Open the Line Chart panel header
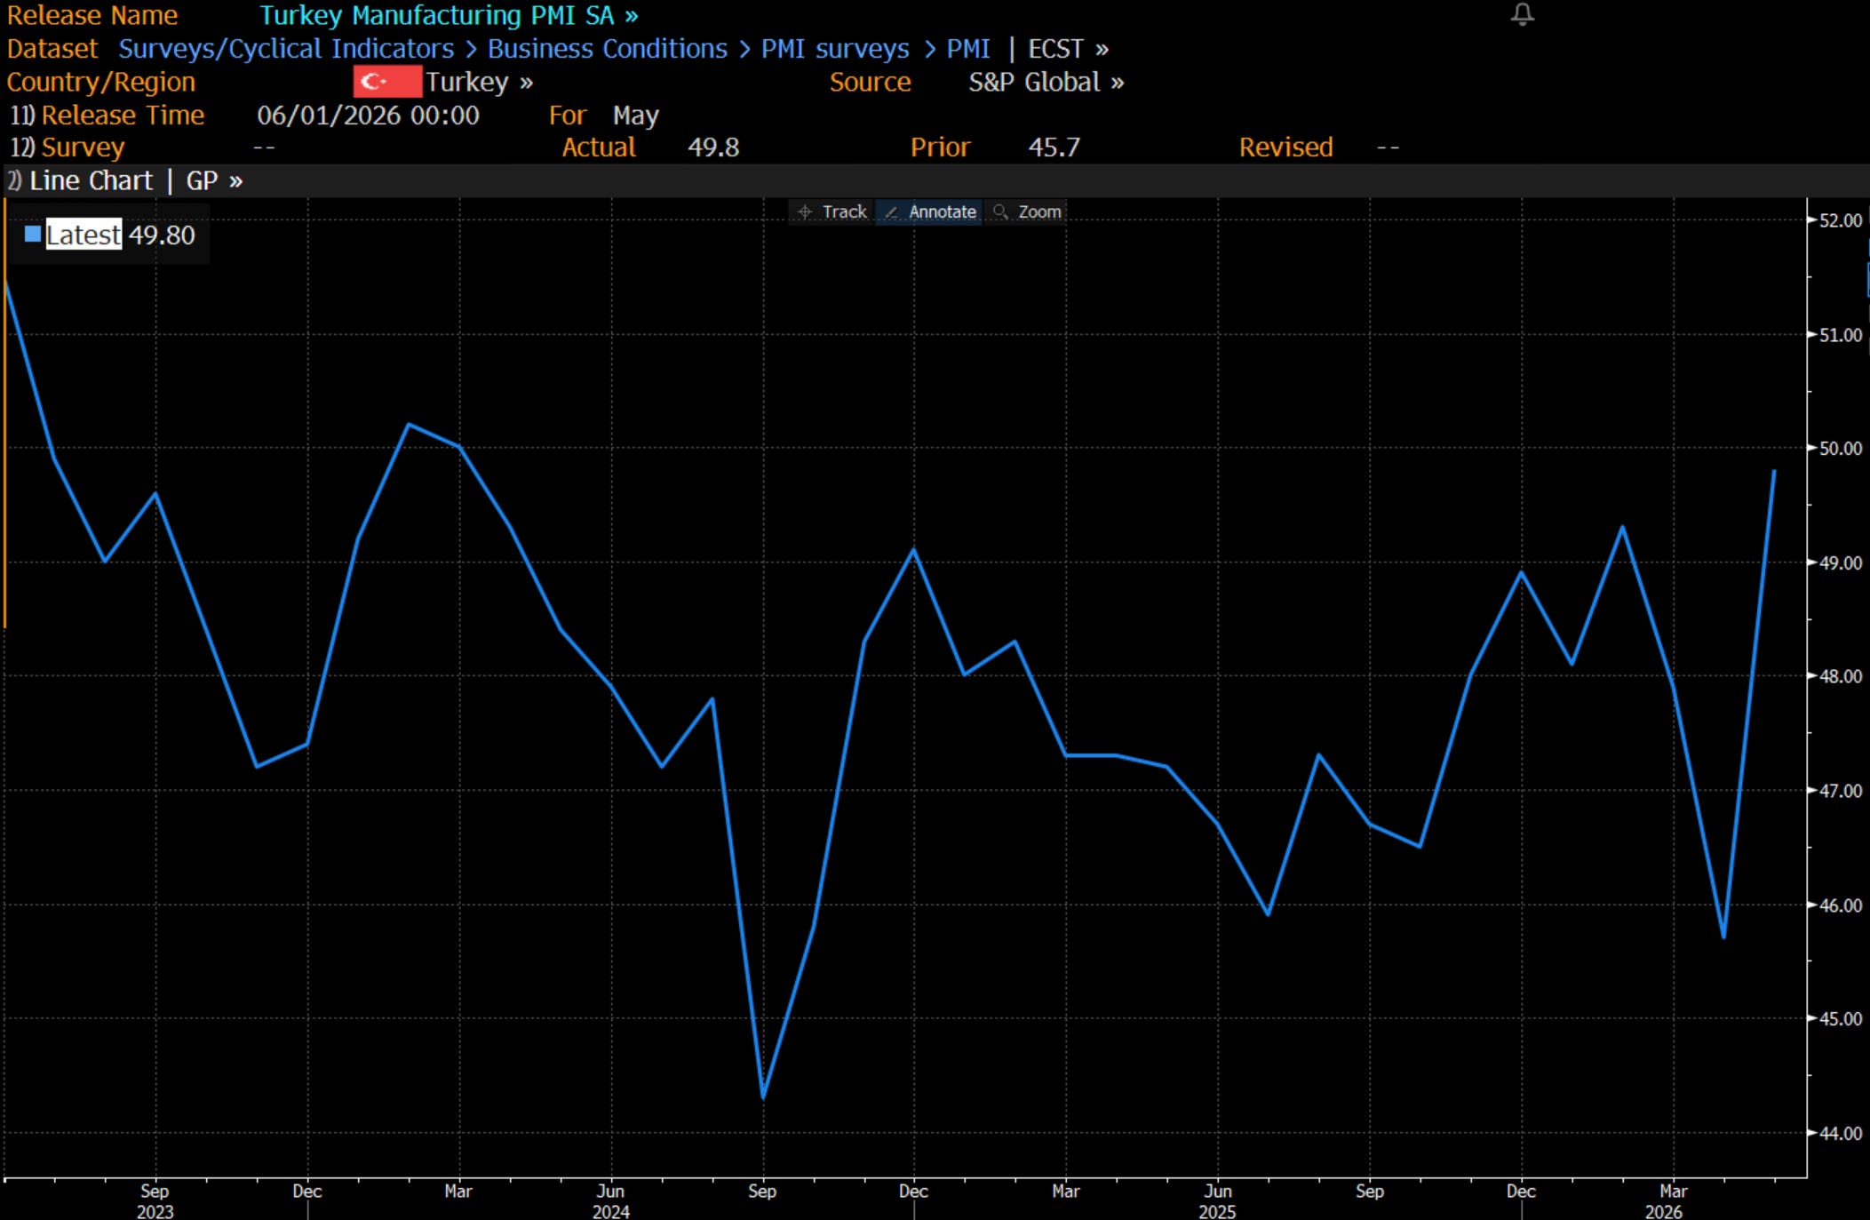The width and height of the screenshot is (1870, 1220). (91, 181)
